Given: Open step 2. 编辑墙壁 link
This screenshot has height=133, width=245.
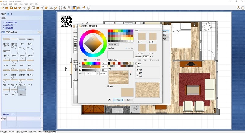Looking at the screenshot, I should pyautogui.click(x=8, y=25).
